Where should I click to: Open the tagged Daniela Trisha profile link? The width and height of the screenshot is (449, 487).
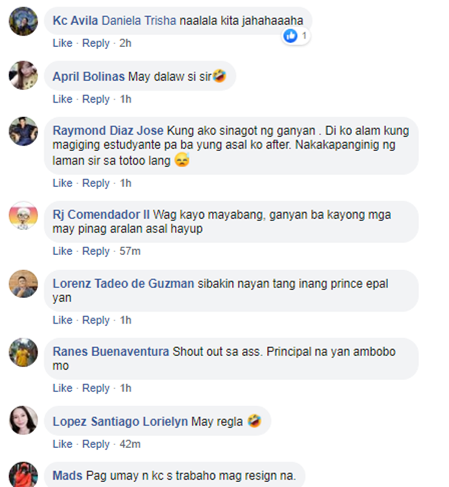pyautogui.click(x=139, y=20)
